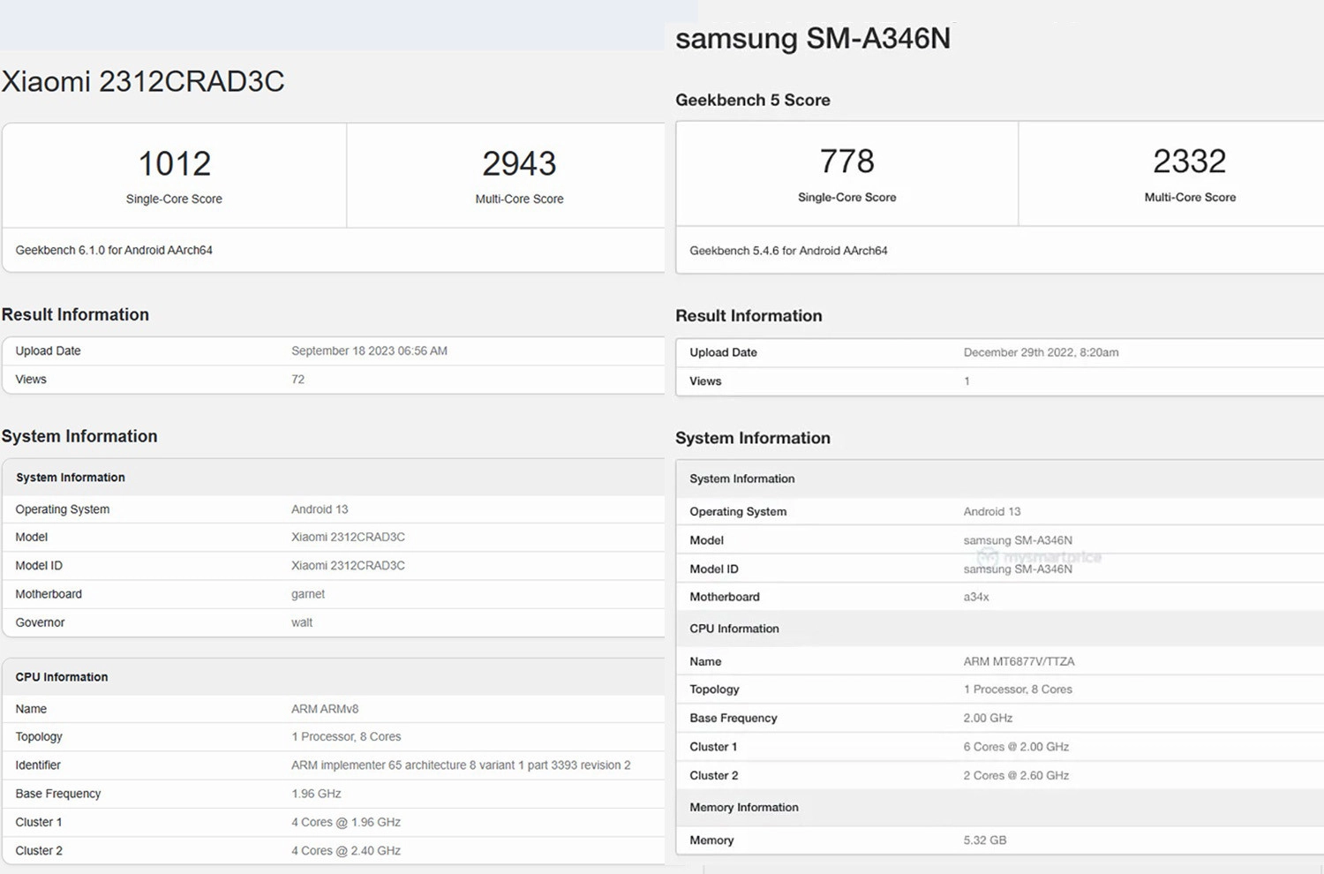Click the "garnet" motherboard value
This screenshot has height=874, width=1324.
click(308, 594)
